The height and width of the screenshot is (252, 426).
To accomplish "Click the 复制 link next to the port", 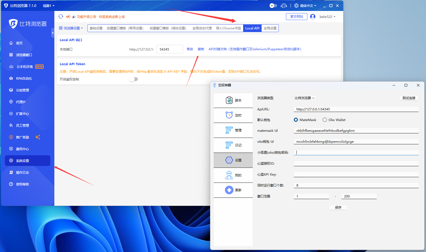I will 201,49.
